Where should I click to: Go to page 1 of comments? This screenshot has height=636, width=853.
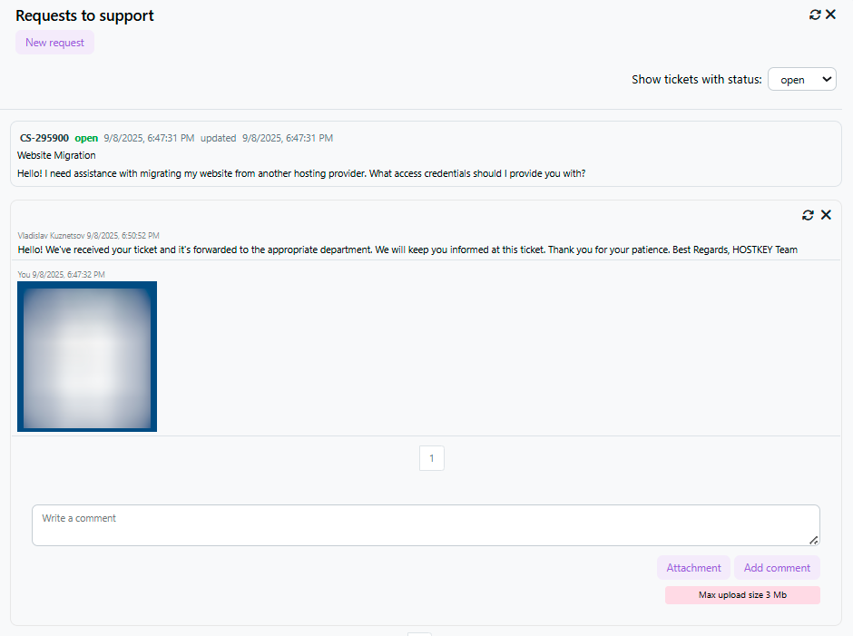pos(431,458)
